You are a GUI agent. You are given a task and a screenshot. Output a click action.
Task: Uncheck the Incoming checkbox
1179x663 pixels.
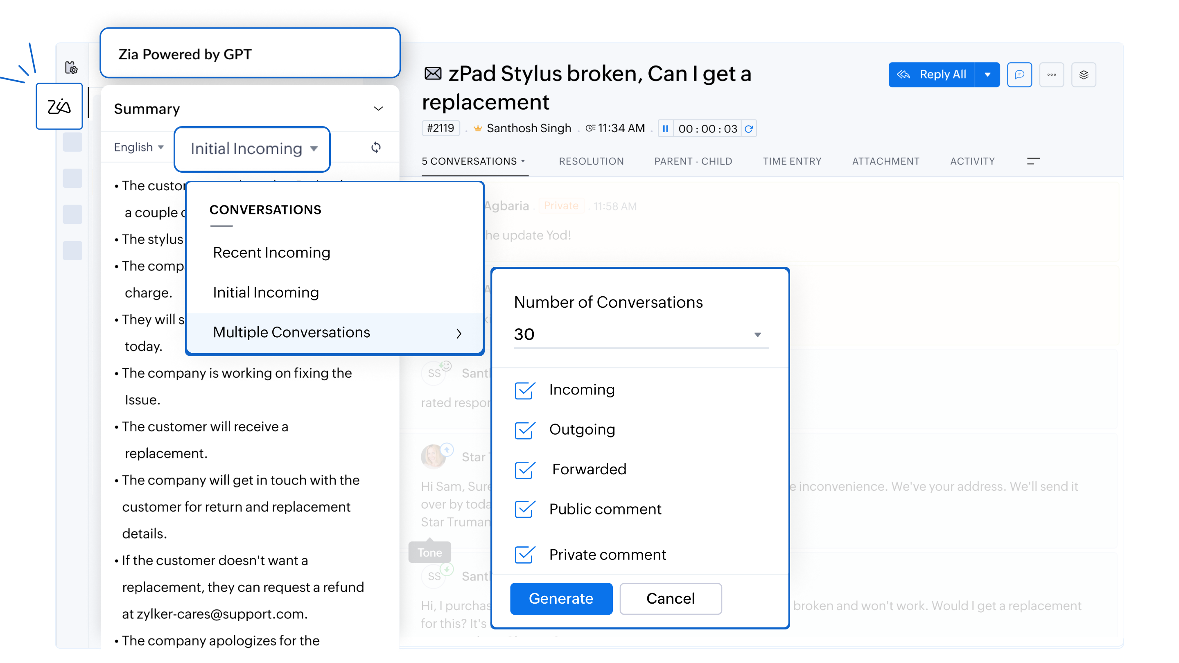[x=524, y=390]
